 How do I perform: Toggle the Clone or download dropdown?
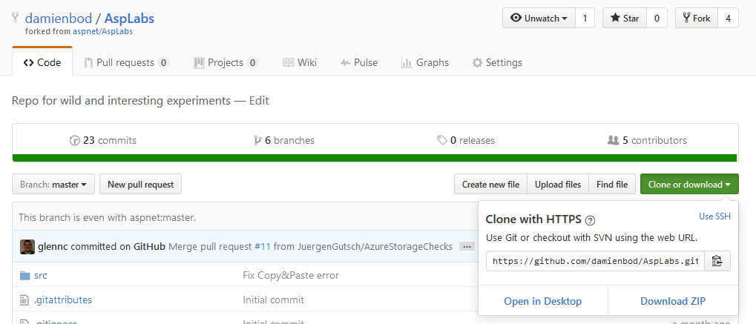[x=689, y=184]
